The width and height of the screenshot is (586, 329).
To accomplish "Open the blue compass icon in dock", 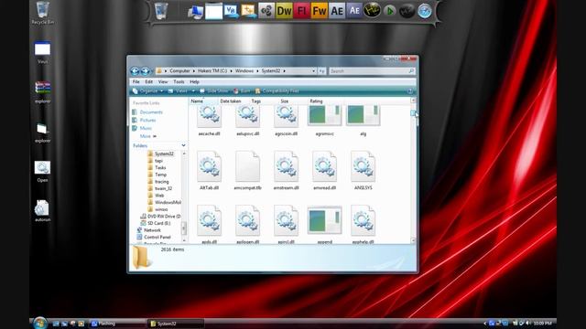I will (425, 11).
